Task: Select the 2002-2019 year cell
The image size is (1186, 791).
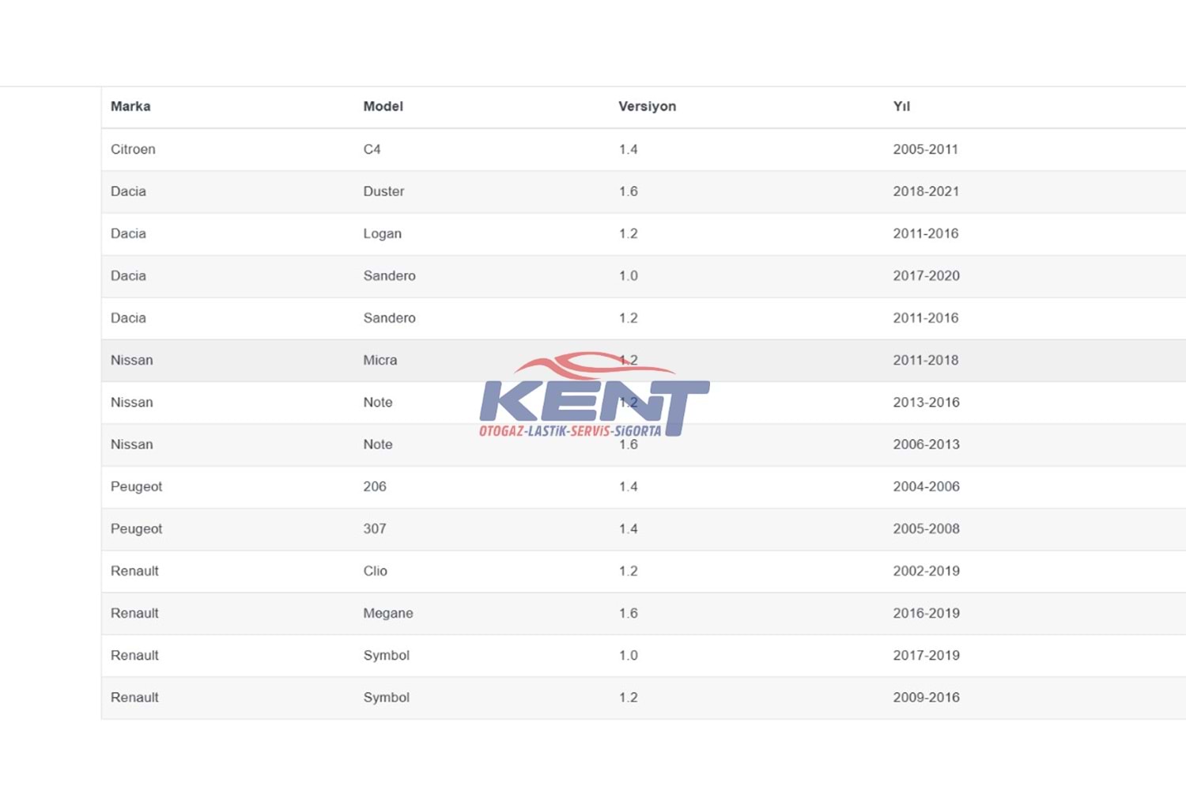Action: 926,571
